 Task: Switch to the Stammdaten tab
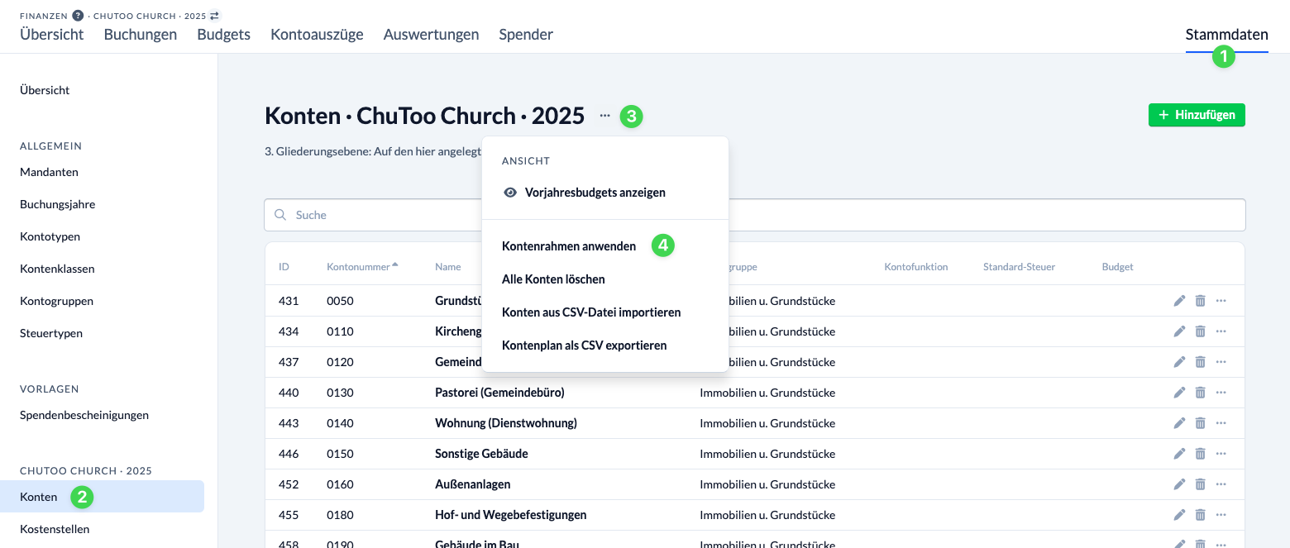click(1226, 35)
